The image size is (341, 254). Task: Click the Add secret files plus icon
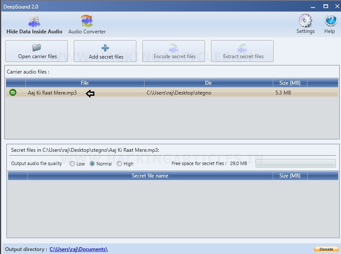click(105, 48)
